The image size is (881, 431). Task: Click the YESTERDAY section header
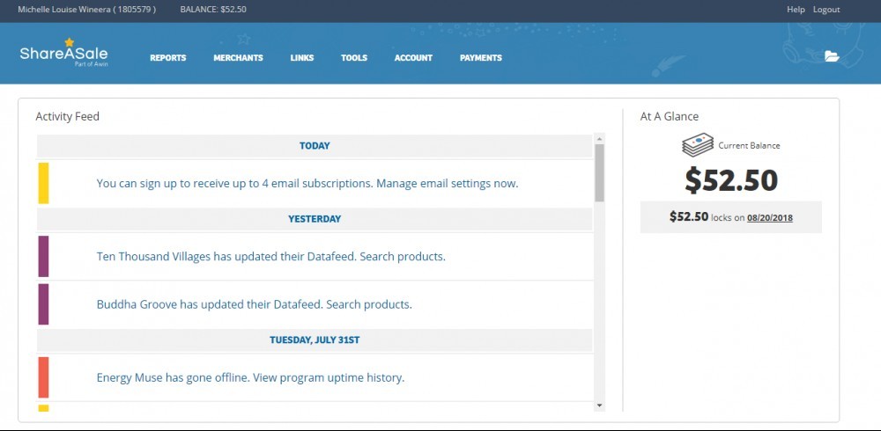coord(315,219)
